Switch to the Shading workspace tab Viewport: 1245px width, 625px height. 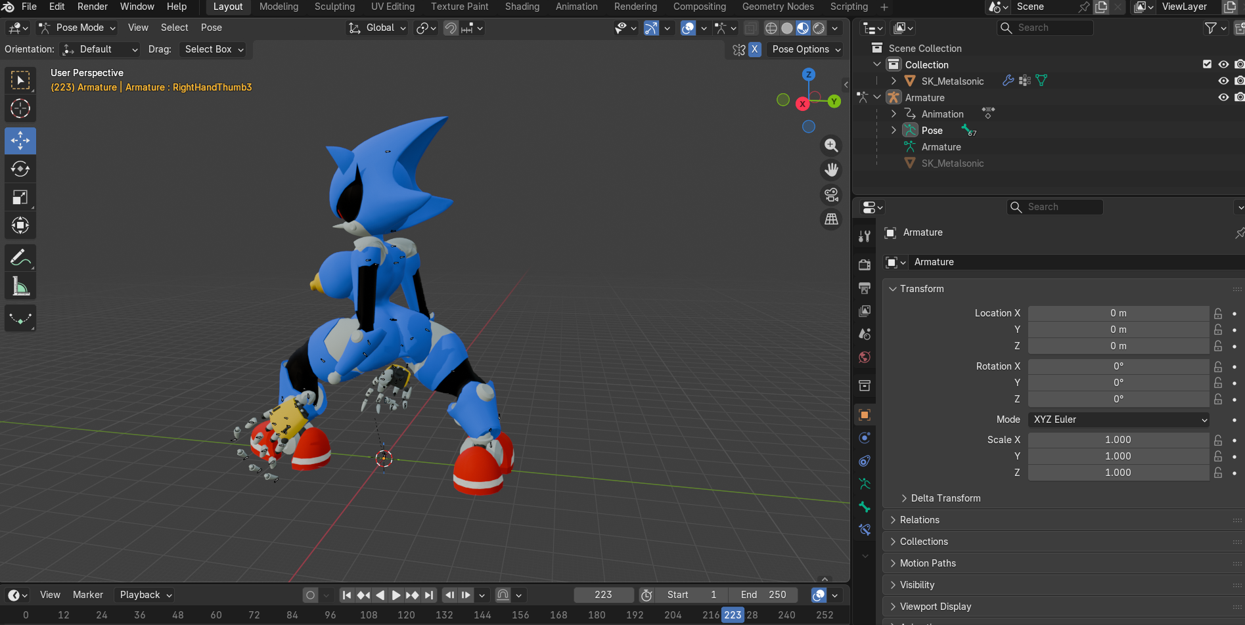[522, 7]
